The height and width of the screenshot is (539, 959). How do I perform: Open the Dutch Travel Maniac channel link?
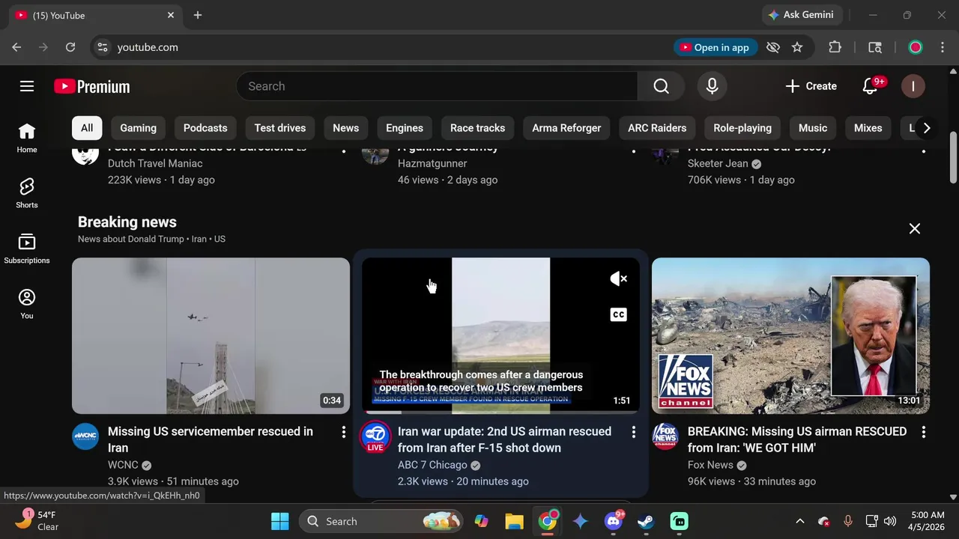point(155,163)
